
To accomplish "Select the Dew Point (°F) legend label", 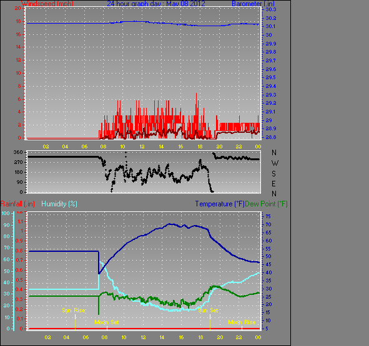I will (266, 204).
